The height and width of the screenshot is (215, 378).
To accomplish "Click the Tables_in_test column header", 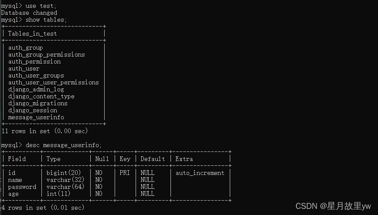I will pos(32,34).
